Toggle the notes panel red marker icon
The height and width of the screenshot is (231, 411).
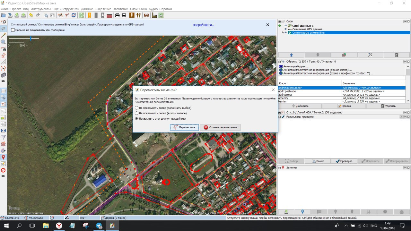coord(4,157)
